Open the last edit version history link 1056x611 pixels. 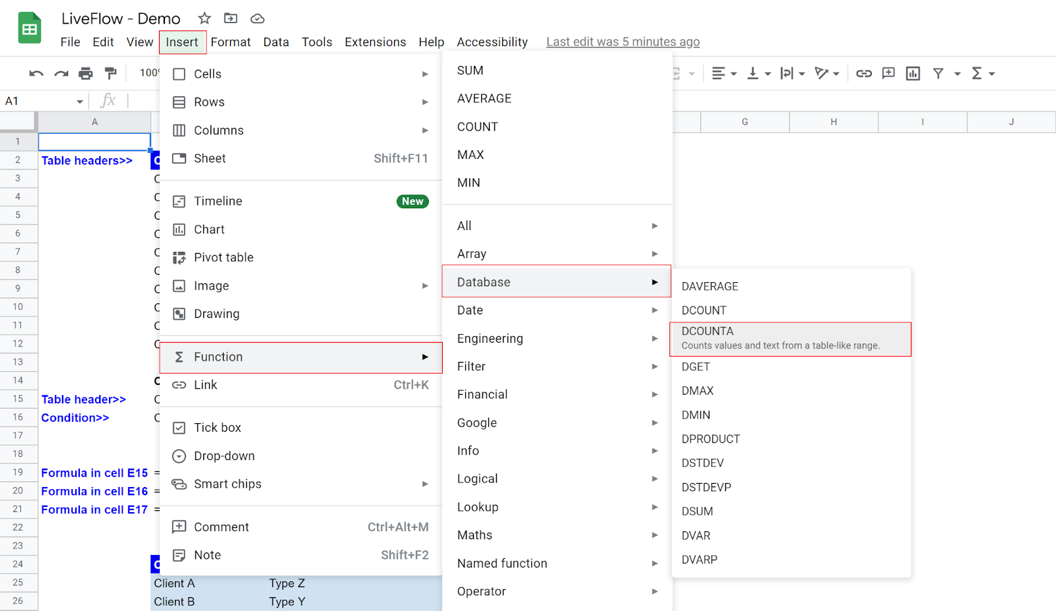tap(623, 42)
